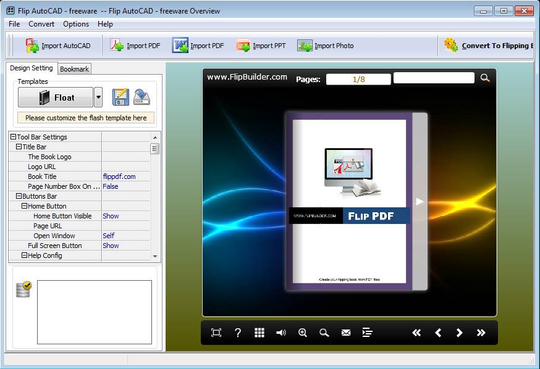Open the thumbnails grid view

(259, 333)
